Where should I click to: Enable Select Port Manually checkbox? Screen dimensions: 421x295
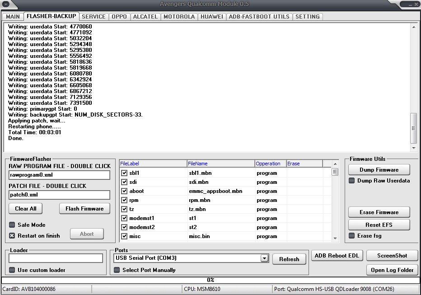[117, 270]
